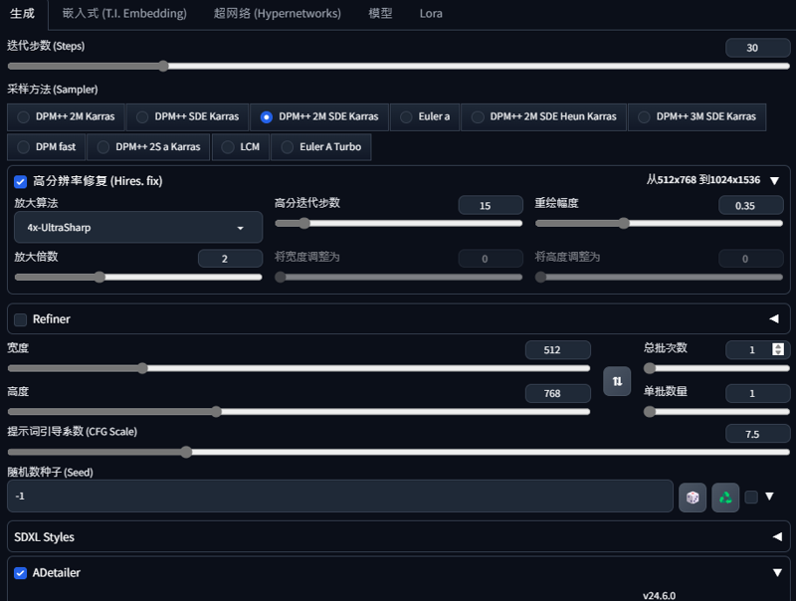Screen dimensions: 796x601
Task: Pick DPM++ 2M SDE Heun Karras sampler
Action: click(543, 116)
